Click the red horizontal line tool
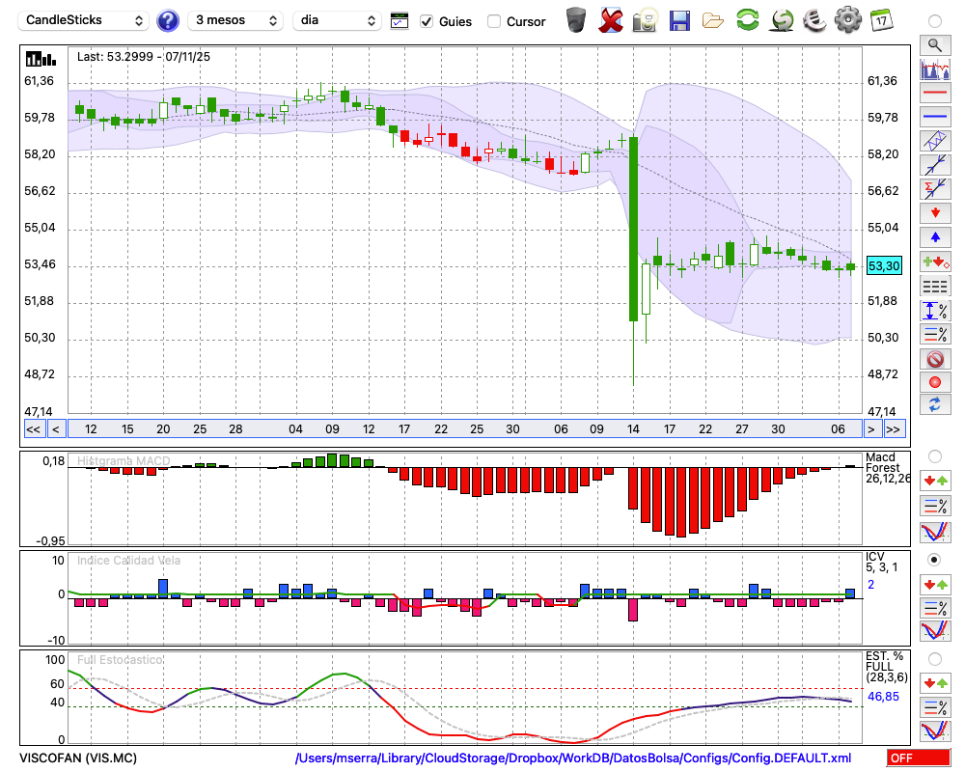 click(934, 94)
